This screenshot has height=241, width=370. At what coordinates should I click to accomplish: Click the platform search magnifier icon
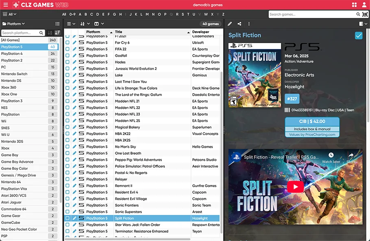pyautogui.click(x=41, y=33)
